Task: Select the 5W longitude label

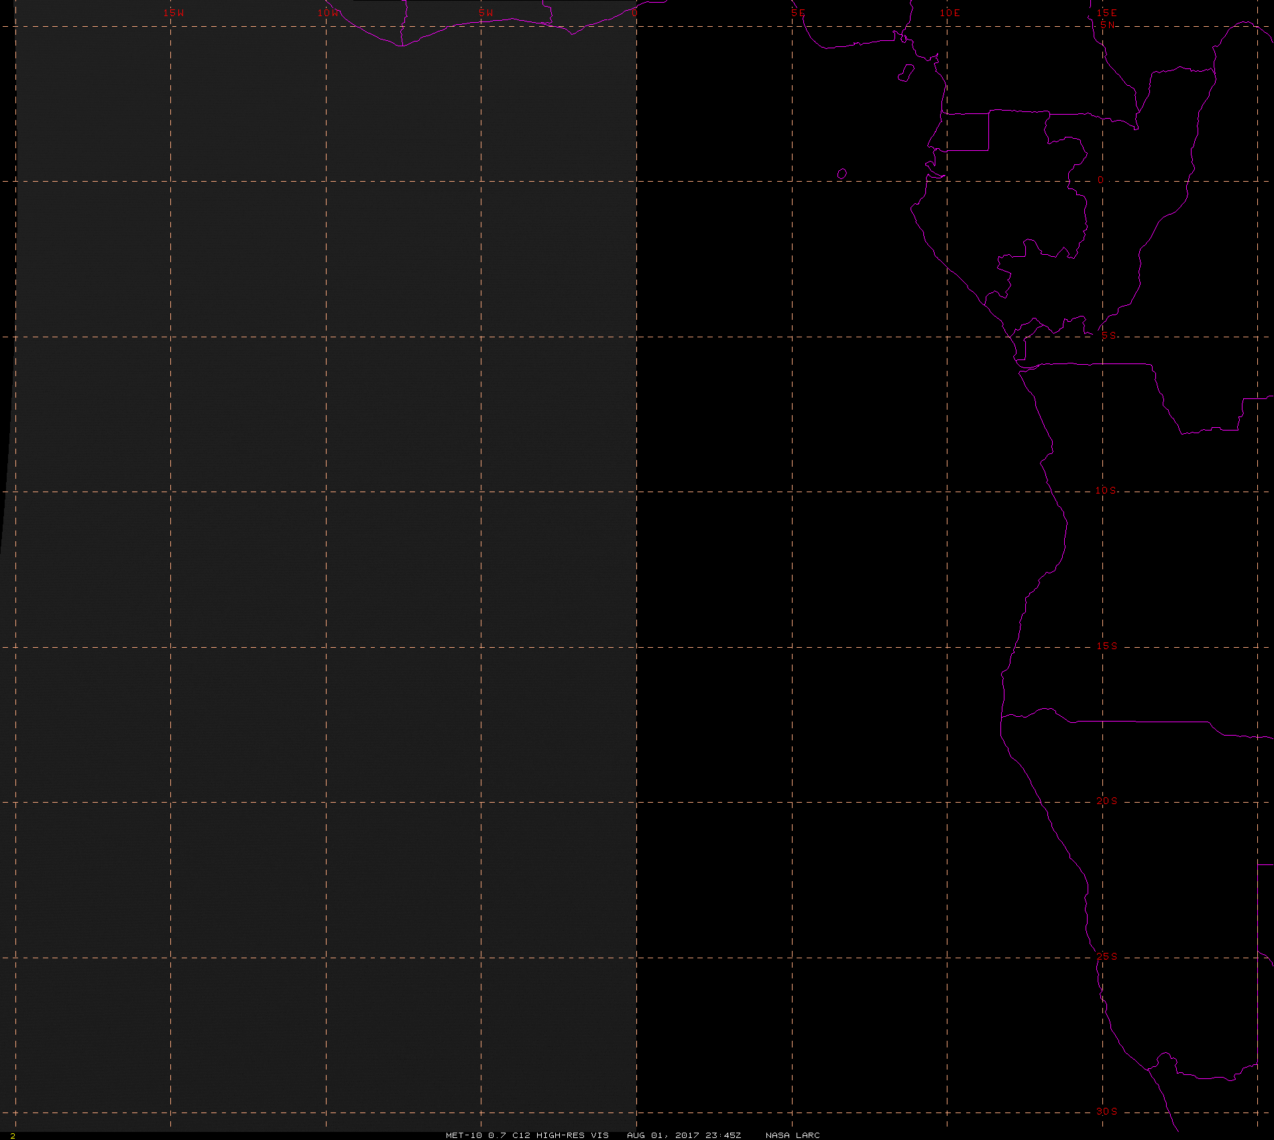Action: [x=486, y=13]
